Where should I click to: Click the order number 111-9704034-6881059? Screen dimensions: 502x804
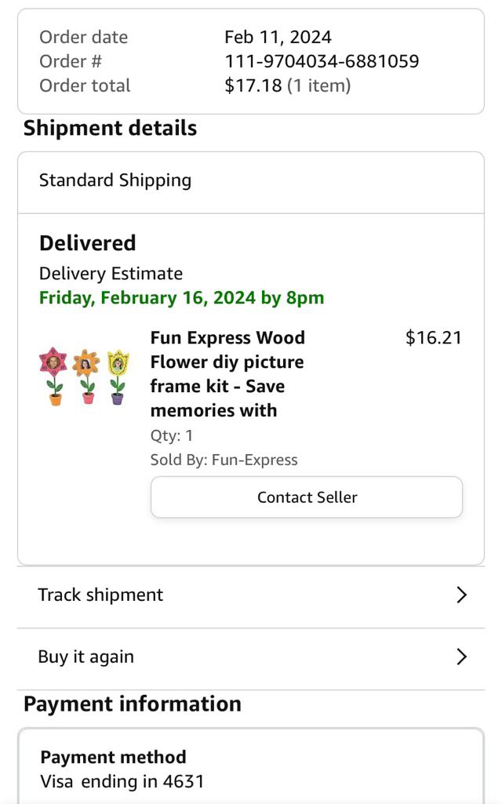[322, 61]
